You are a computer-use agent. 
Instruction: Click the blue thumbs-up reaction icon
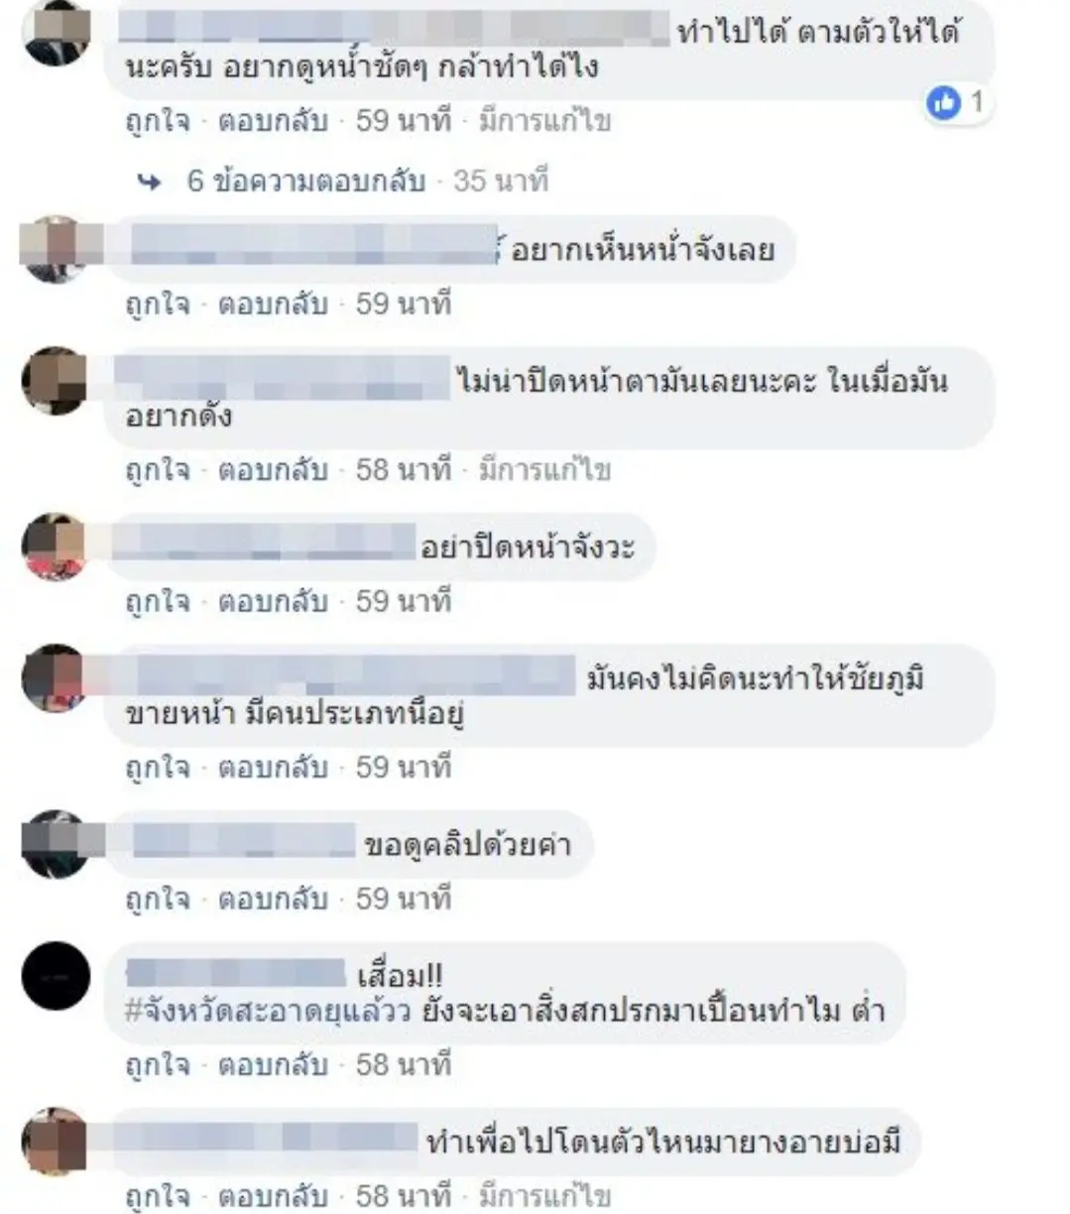[943, 102]
